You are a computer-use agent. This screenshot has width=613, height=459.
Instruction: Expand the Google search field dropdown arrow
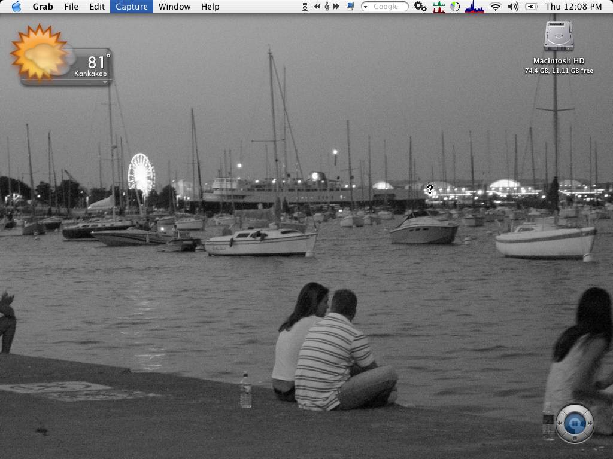click(366, 7)
